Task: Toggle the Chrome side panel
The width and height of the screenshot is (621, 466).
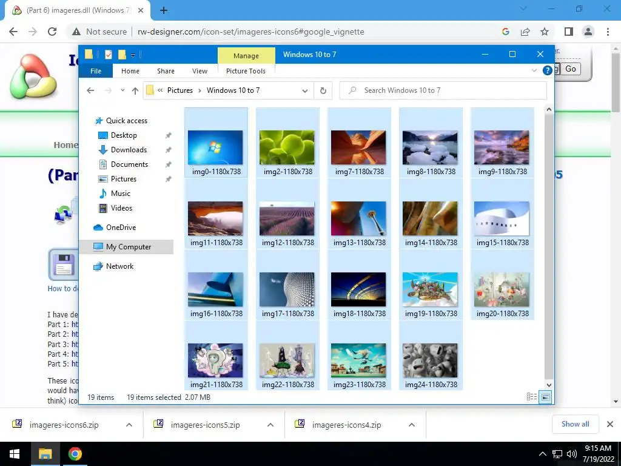Action: coord(569,32)
